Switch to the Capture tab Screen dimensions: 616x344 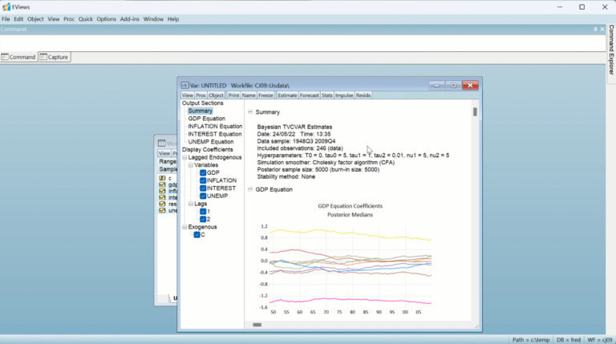pos(55,57)
